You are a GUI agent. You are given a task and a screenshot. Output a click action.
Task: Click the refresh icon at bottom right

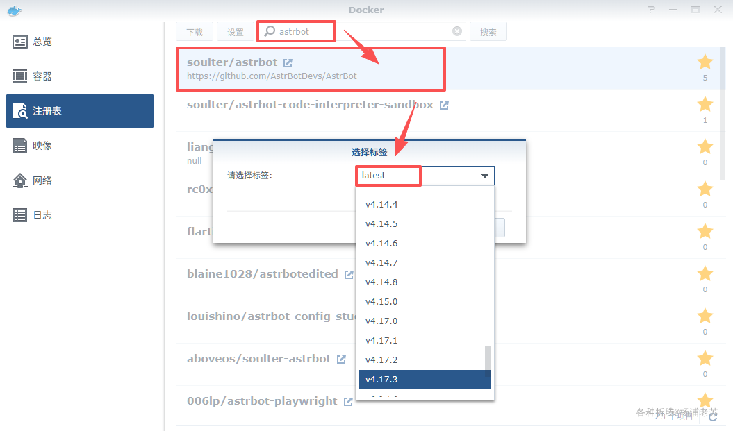[x=713, y=416]
